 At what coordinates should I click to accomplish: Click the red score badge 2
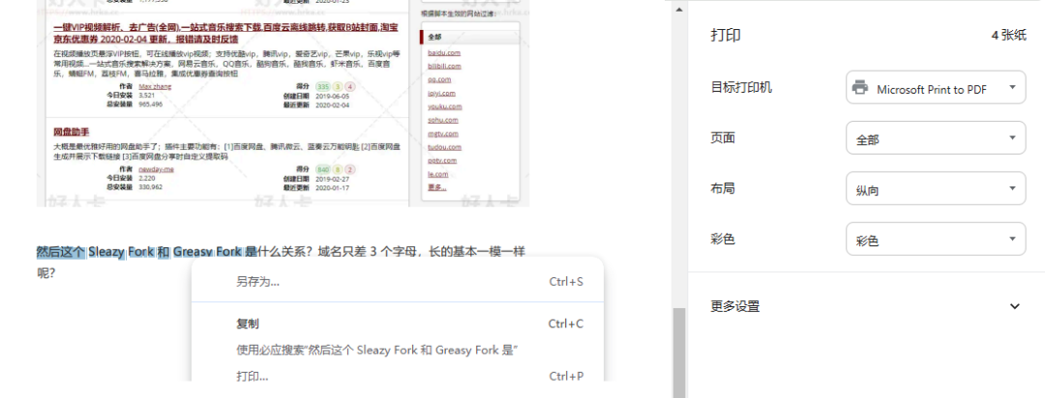coord(350,170)
